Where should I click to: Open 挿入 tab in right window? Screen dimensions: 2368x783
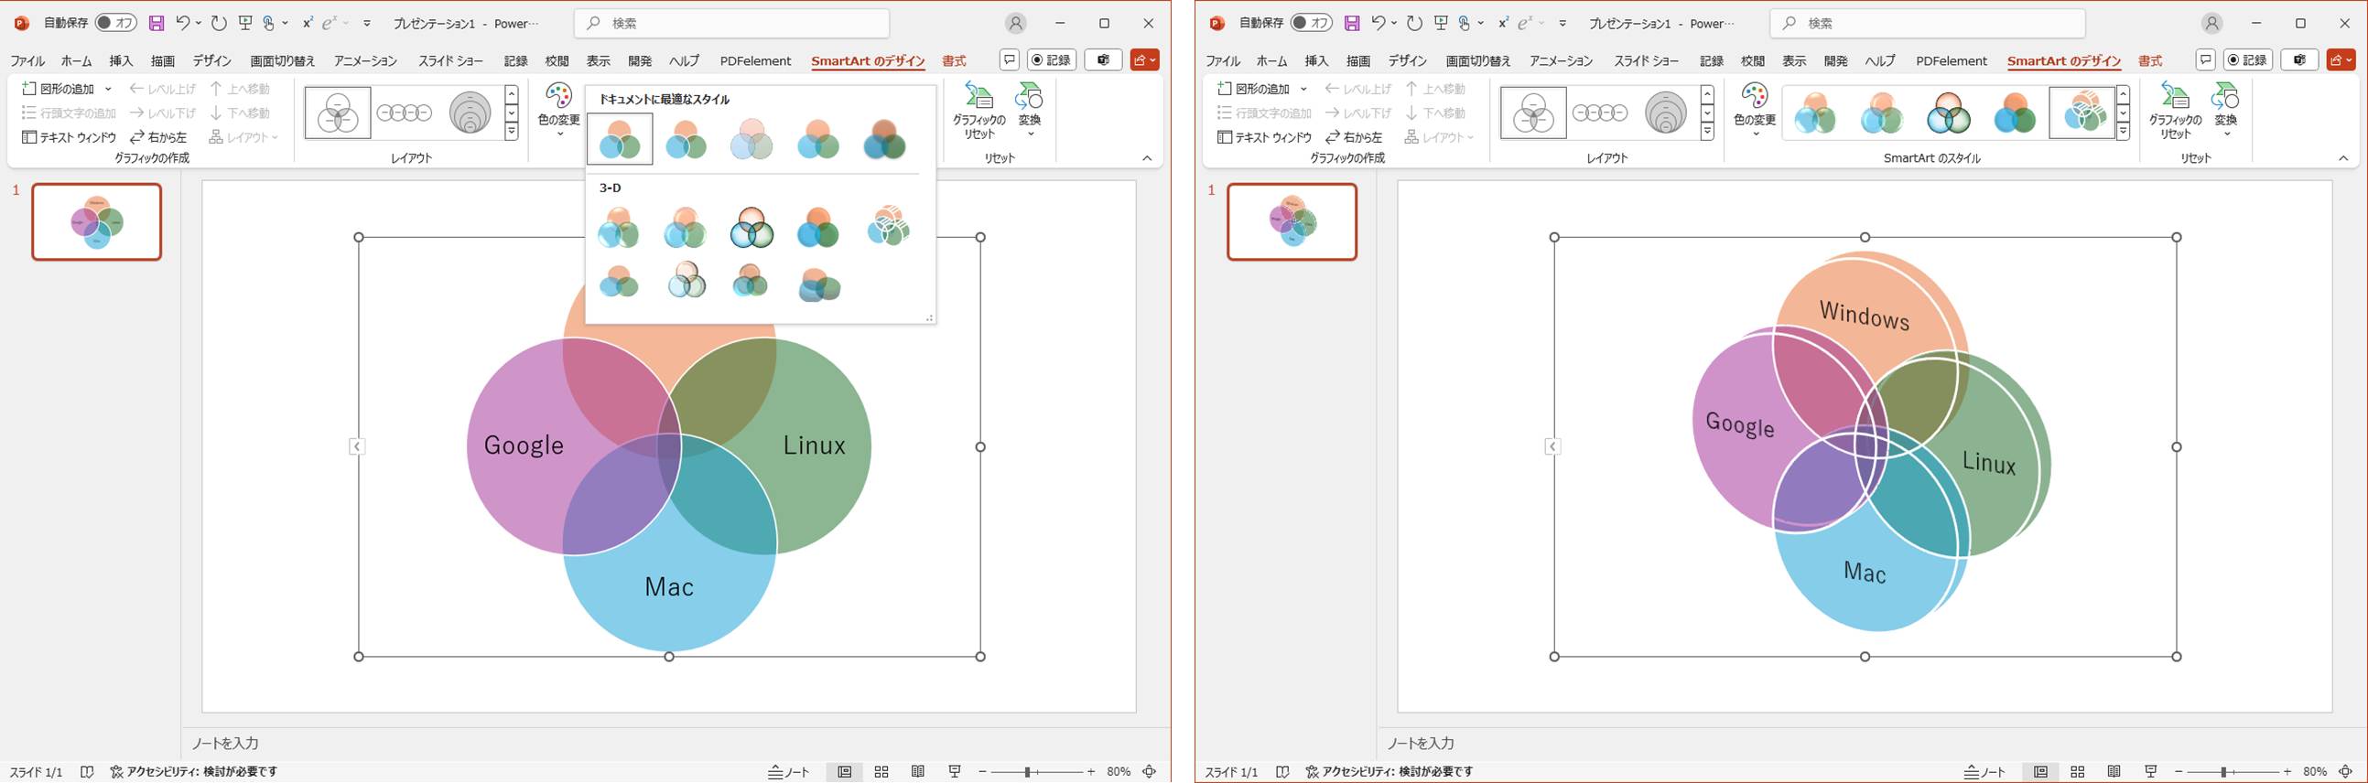click(1316, 60)
